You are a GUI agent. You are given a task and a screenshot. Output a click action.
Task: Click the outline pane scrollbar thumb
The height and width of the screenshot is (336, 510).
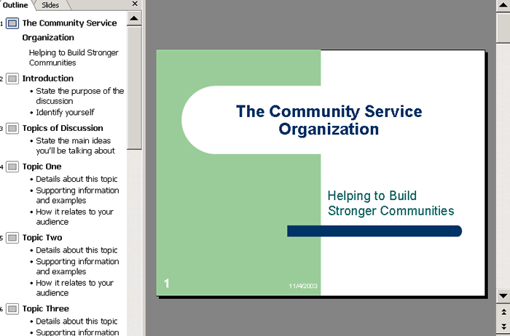click(x=134, y=87)
